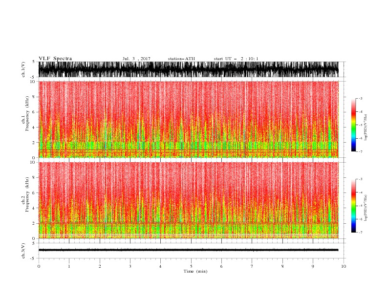
Task: Click the "ch.1(V)" waveform axis label
Action: (23, 69)
